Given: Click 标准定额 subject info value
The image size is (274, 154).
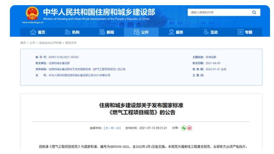Looking at the screenshot, I should coord(211,57).
